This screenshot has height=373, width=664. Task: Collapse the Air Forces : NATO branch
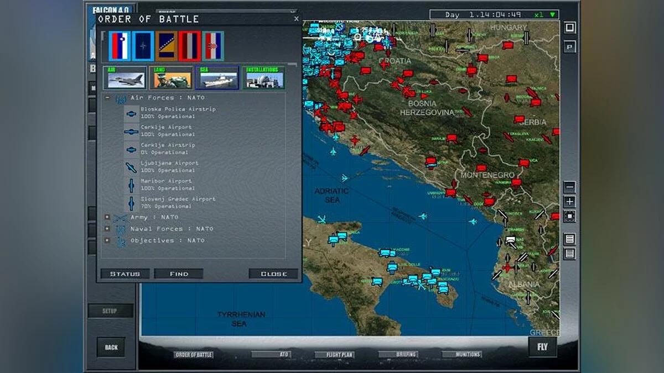[x=107, y=98]
